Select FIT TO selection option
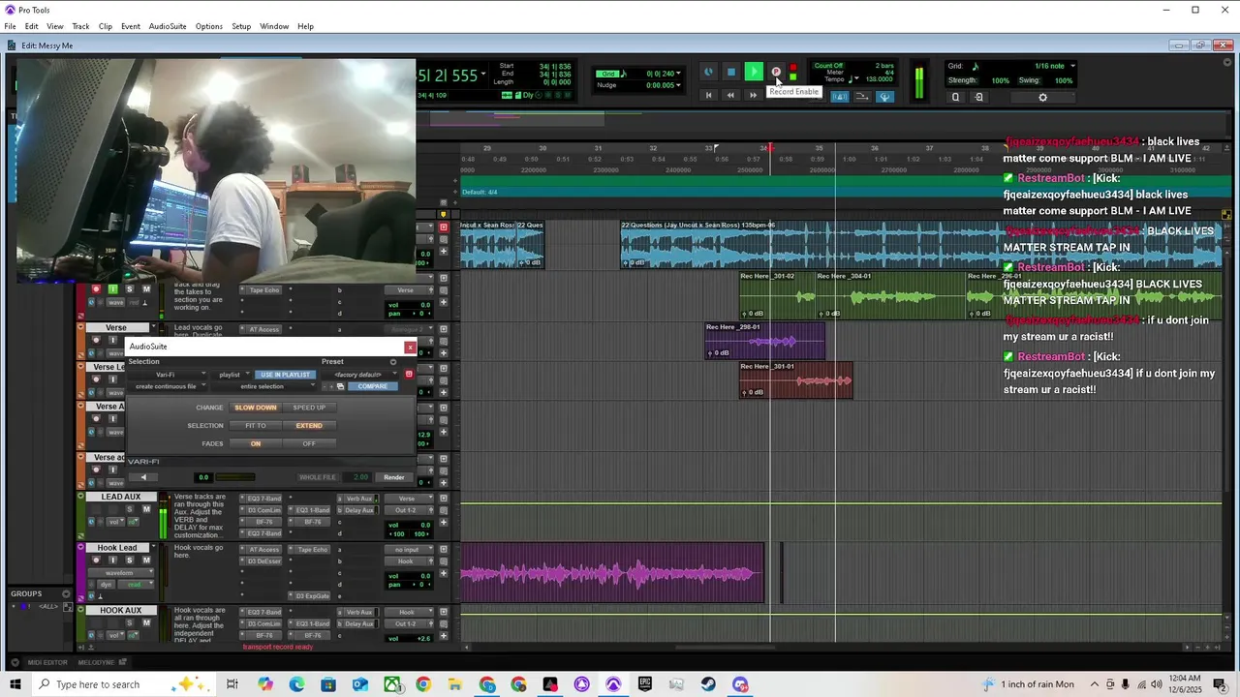The height and width of the screenshot is (697, 1240). tap(256, 426)
